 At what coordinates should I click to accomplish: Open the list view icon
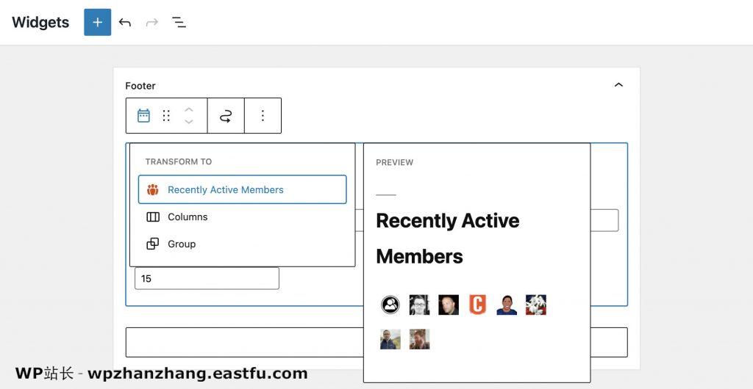click(x=179, y=22)
